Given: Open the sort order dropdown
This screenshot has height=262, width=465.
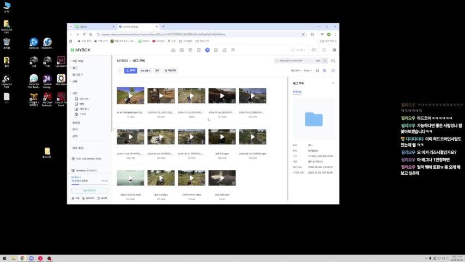Looking at the screenshot, I should point(296,70).
